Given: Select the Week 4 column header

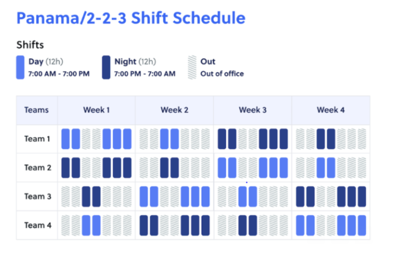Looking at the screenshot, I should (331, 110).
